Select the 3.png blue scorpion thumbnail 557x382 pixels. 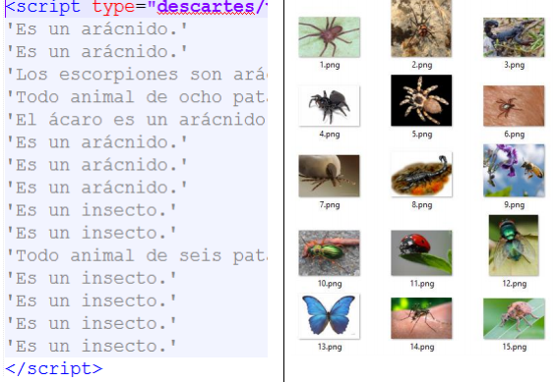click(514, 37)
